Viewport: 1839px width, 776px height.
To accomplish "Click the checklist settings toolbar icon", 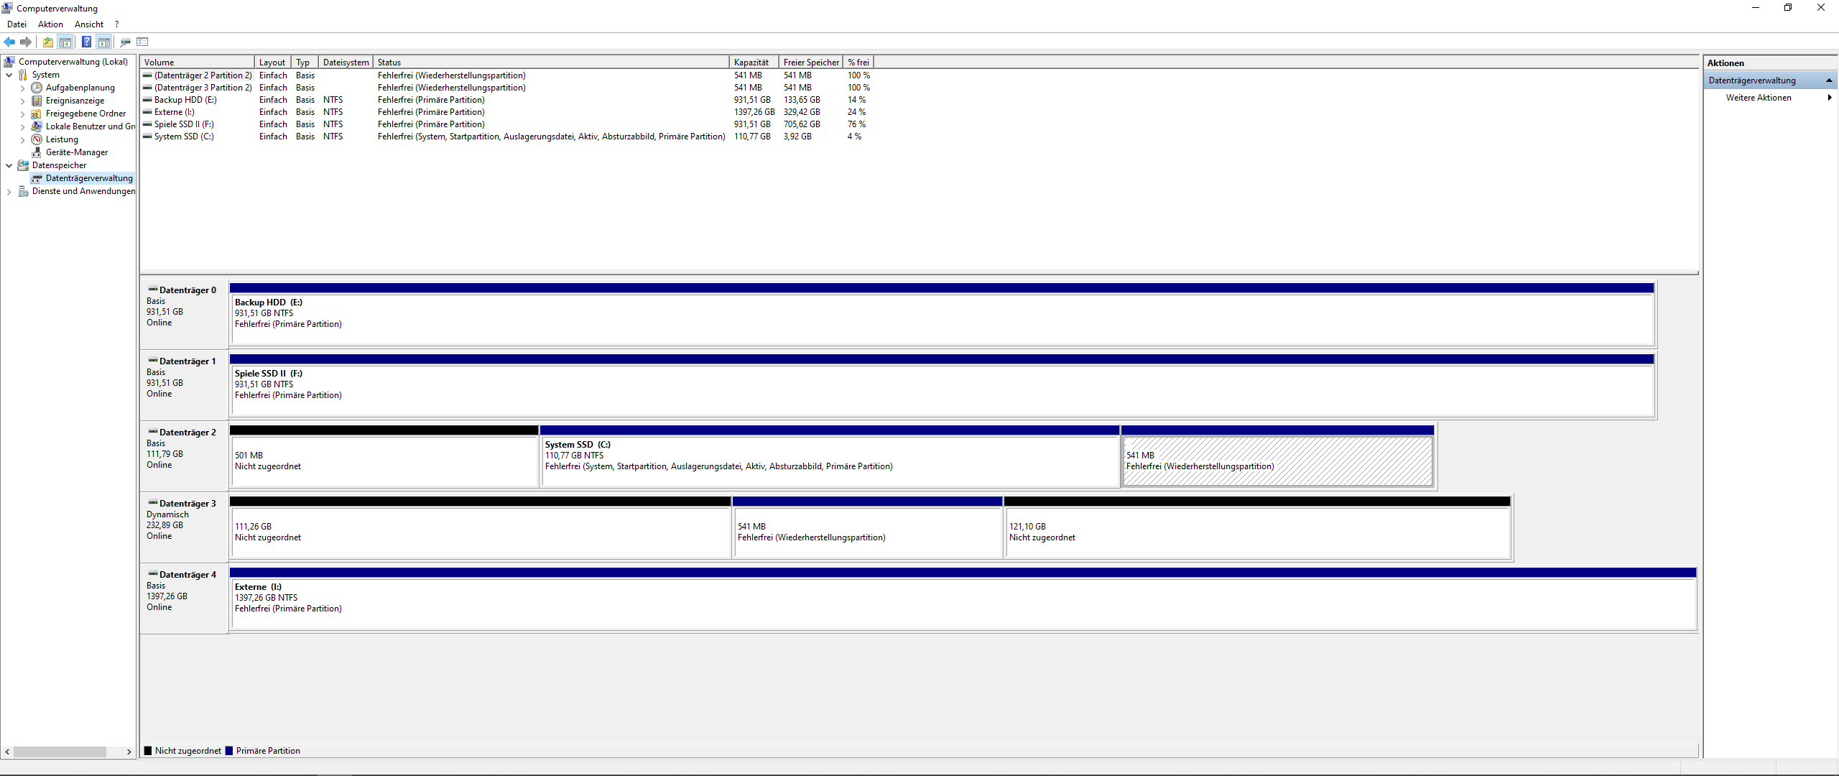I will 142,42.
